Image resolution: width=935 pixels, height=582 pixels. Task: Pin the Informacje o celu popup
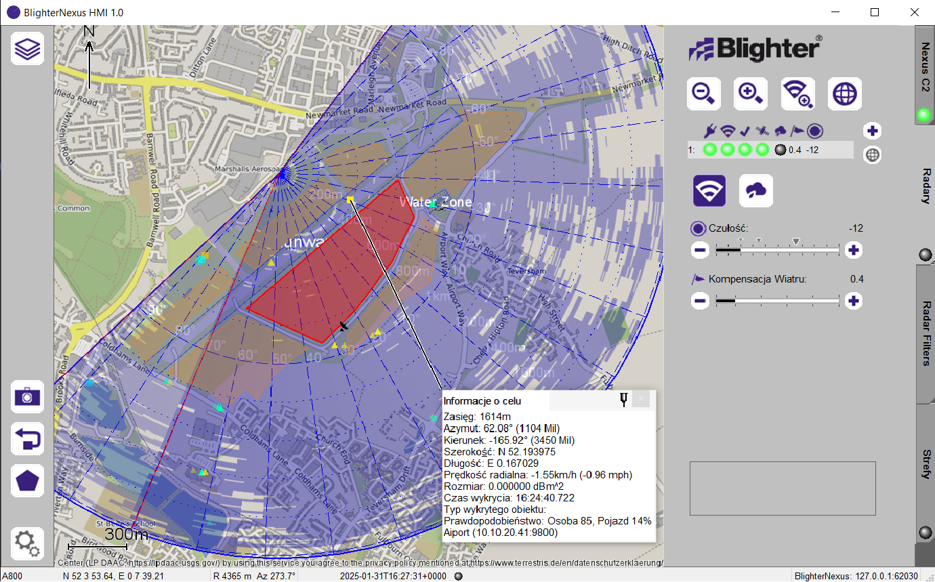(624, 400)
